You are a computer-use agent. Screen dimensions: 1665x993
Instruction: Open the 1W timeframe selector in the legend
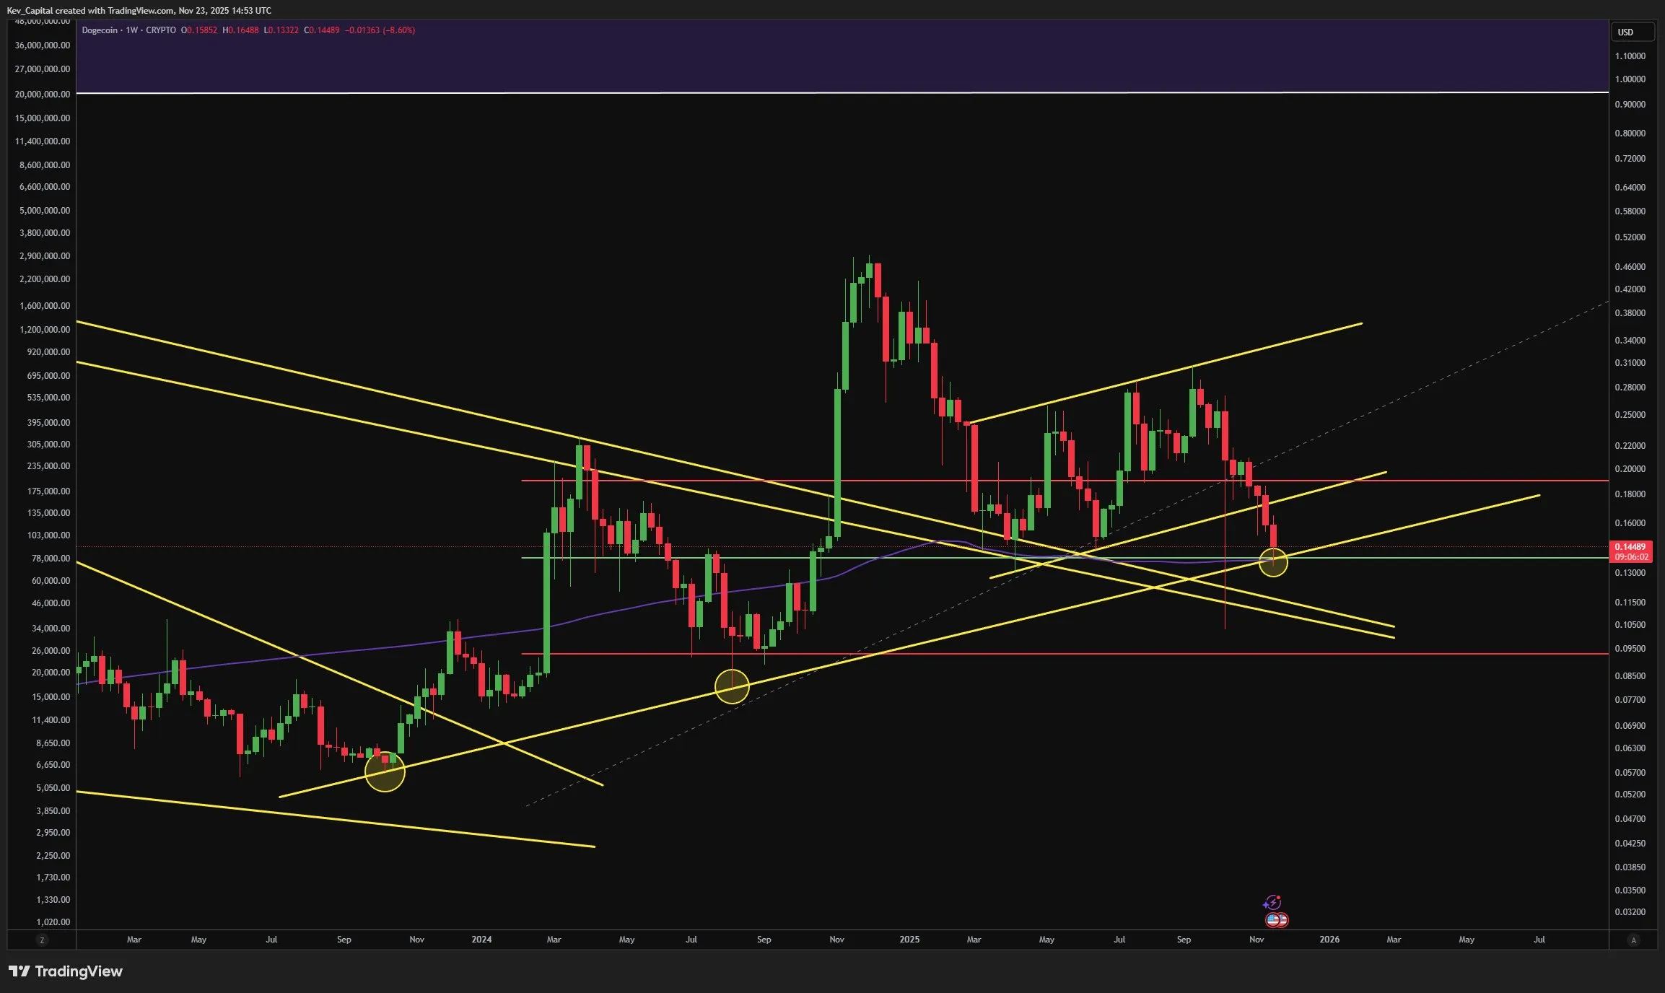(131, 30)
